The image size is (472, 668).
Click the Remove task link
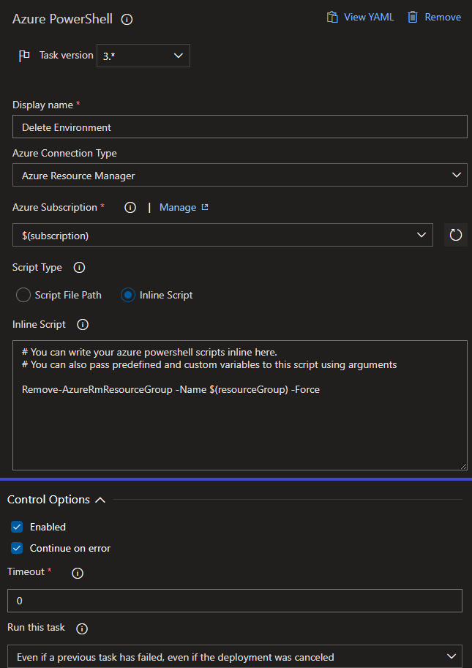pyautogui.click(x=443, y=17)
